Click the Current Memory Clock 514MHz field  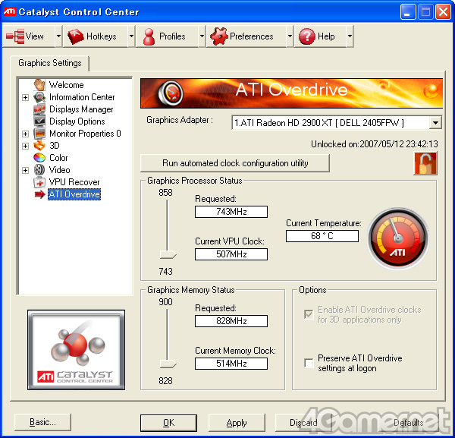231,364
